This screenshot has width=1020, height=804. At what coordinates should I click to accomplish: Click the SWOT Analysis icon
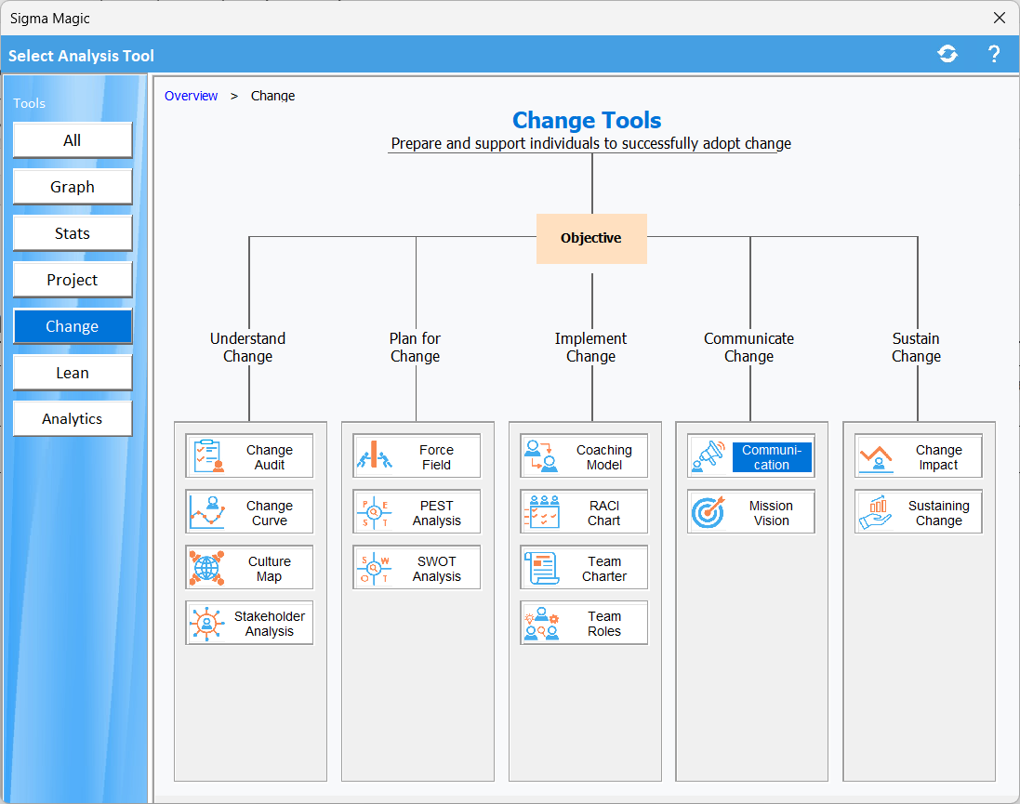[374, 568]
